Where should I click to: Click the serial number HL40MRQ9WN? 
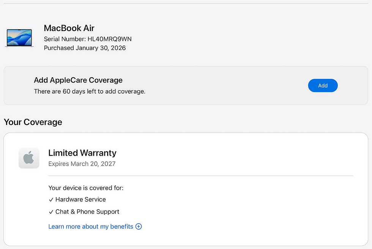point(109,39)
